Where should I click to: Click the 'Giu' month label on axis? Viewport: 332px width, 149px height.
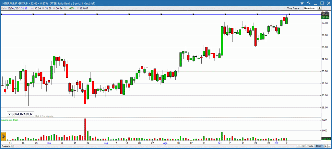pos(49,143)
